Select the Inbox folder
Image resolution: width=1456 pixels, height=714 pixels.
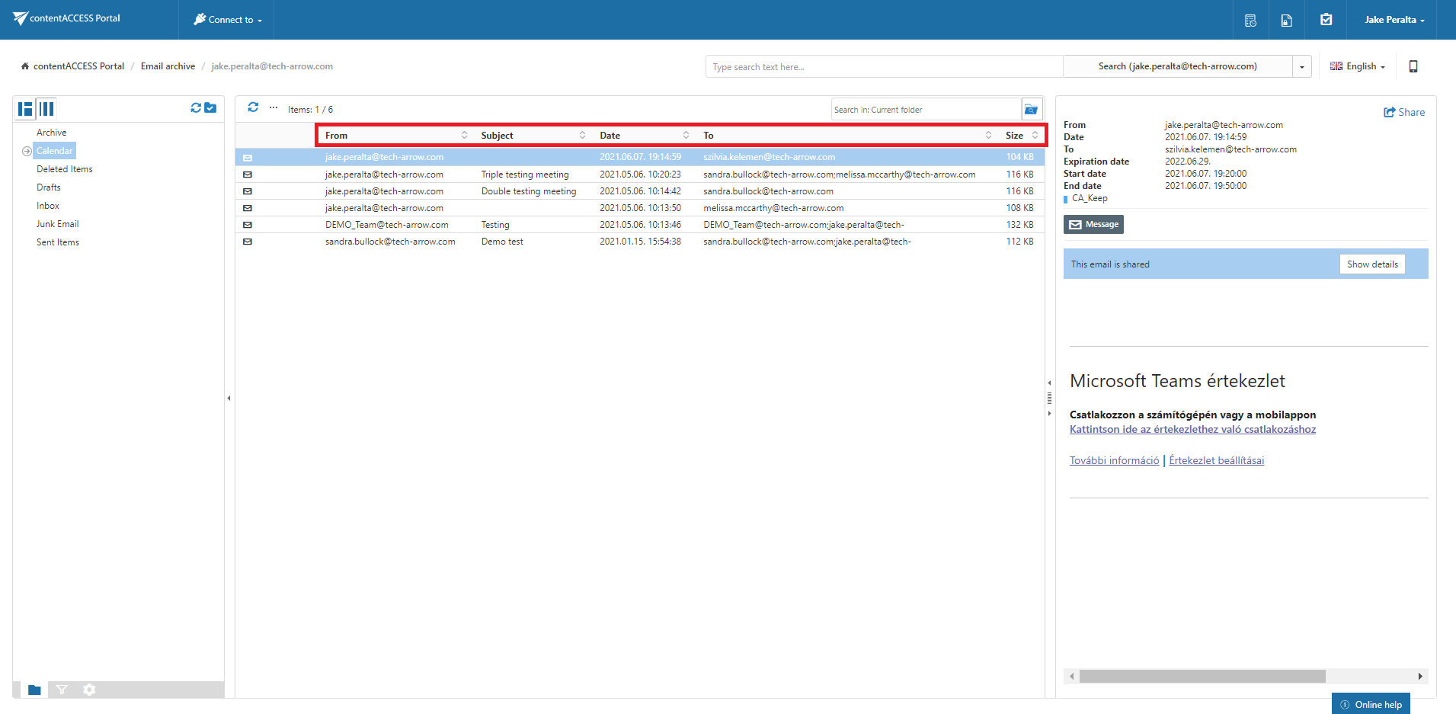(48, 206)
